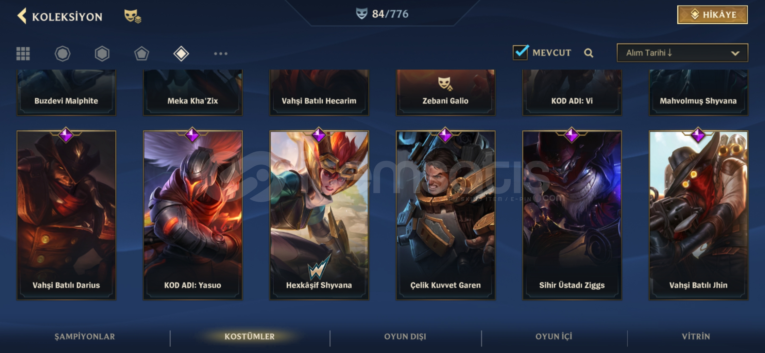Open the Hexkâşif Shyvana skin card

coord(319,215)
